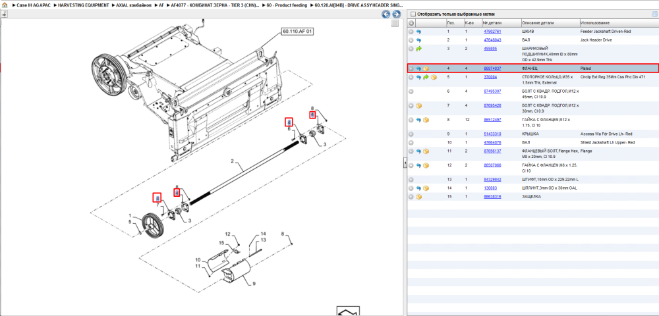Toggle the selection circle for row 13 ШТИФТ
Image resolution: width=659 pixels, height=316 pixels.
(x=411, y=180)
